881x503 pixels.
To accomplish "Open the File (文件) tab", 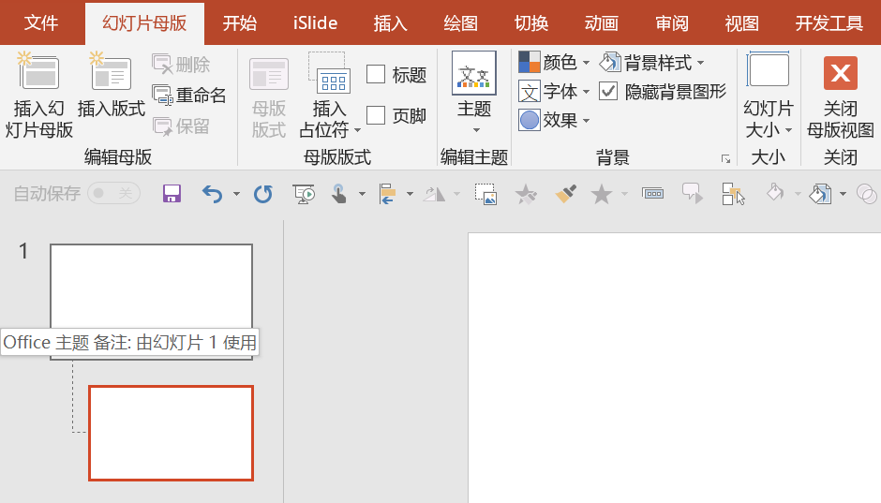I will 41,23.
